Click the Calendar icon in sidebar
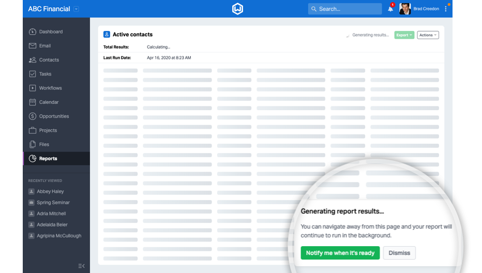Screen dimensions: 482x273 coord(33,102)
